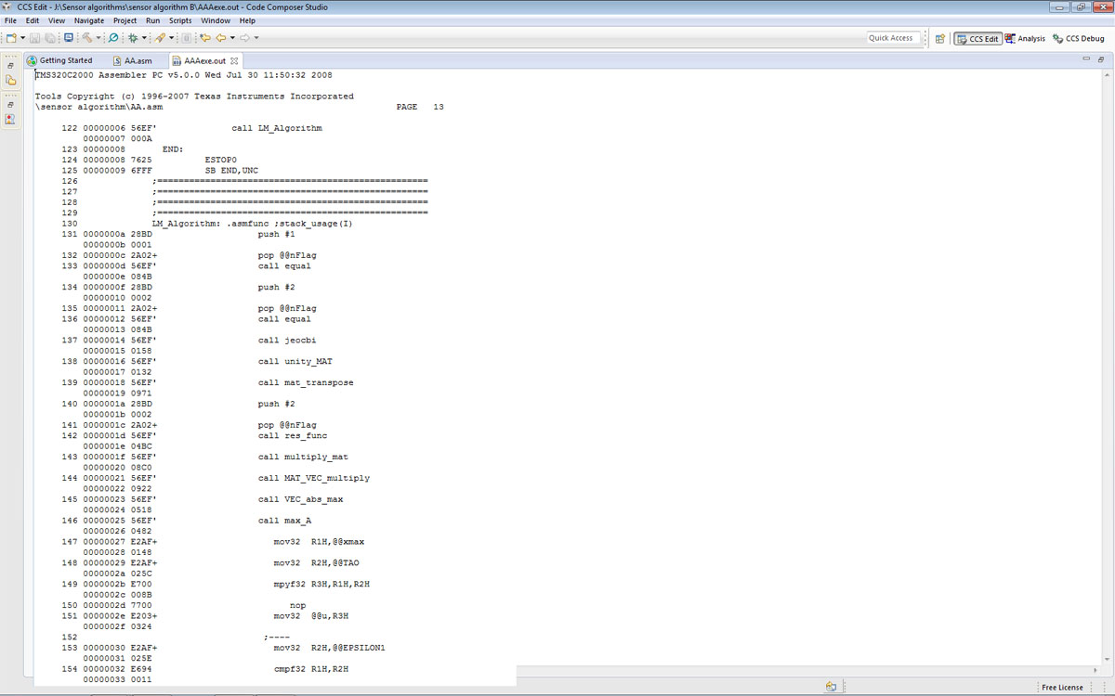Open the Scripts menu
The width and height of the screenshot is (1115, 696).
tap(180, 20)
